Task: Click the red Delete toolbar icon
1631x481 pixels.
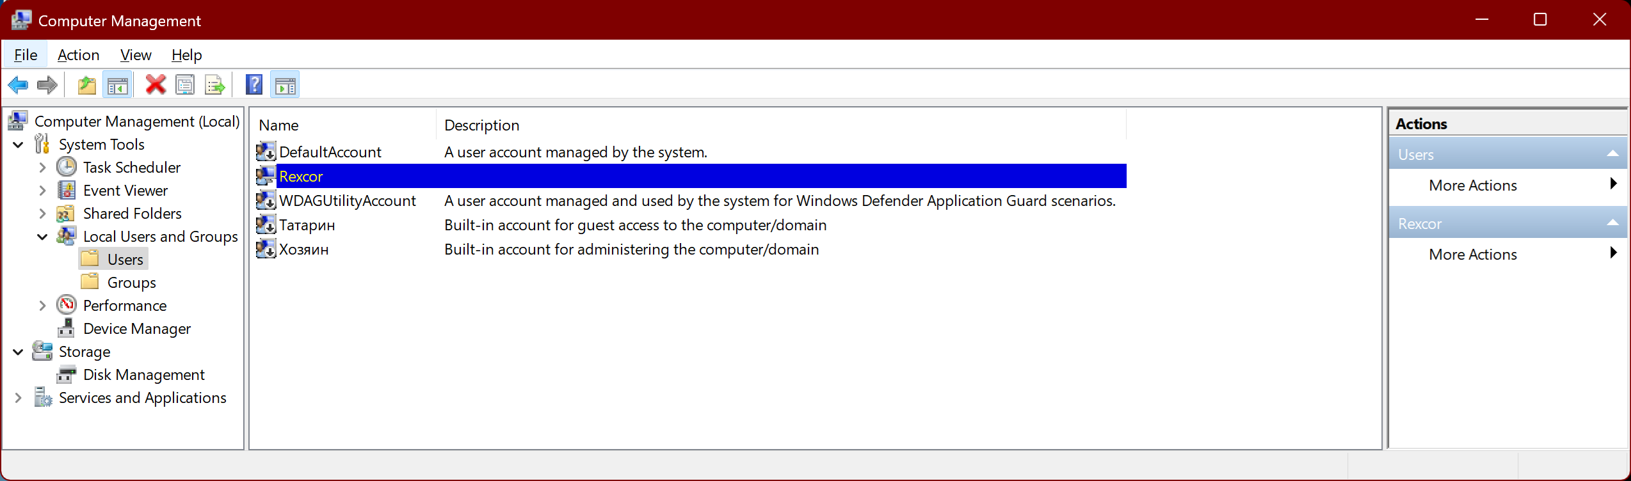Action: 155,85
